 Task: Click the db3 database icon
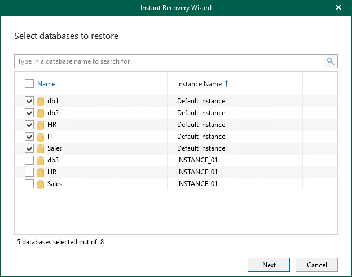(x=41, y=161)
